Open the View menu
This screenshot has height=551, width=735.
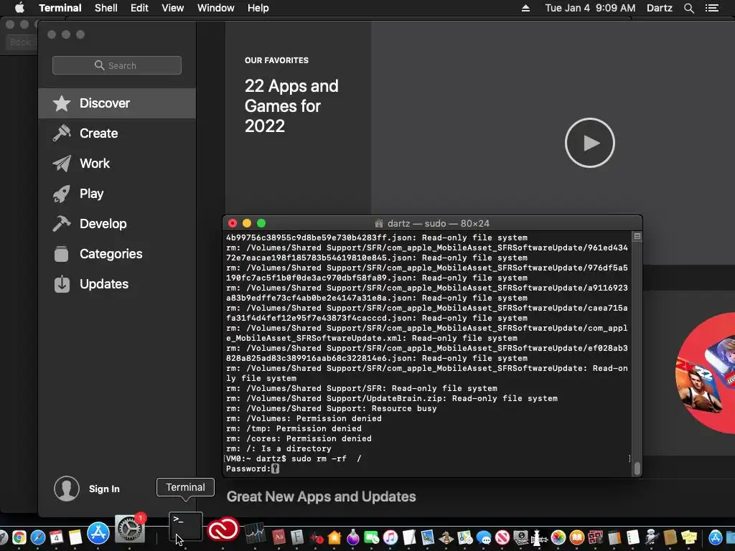click(172, 8)
